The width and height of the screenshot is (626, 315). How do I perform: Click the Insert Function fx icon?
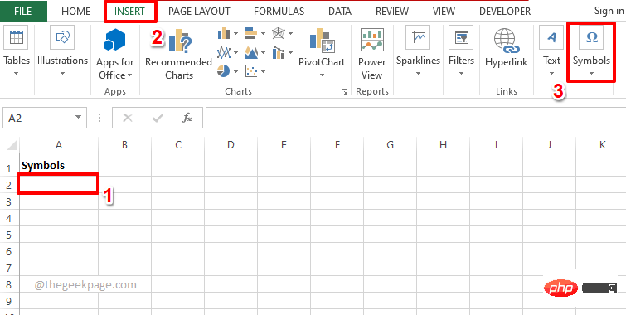click(x=187, y=118)
